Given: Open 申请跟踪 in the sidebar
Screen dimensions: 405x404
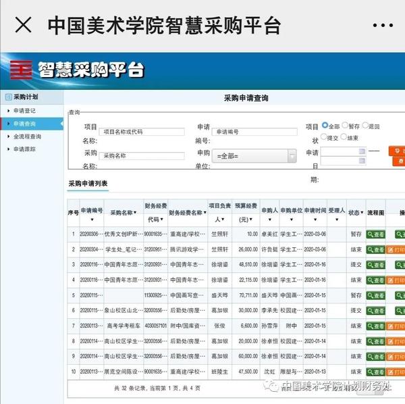Looking at the screenshot, I should point(25,149).
